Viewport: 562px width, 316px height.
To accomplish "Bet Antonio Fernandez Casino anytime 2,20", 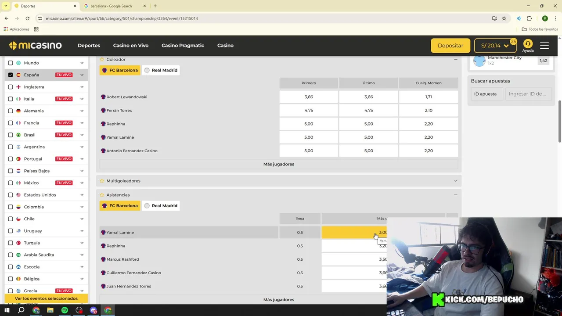I will pos(429,151).
